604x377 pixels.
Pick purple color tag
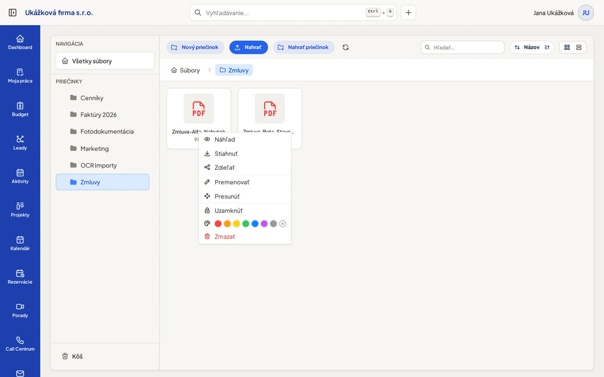click(x=264, y=223)
